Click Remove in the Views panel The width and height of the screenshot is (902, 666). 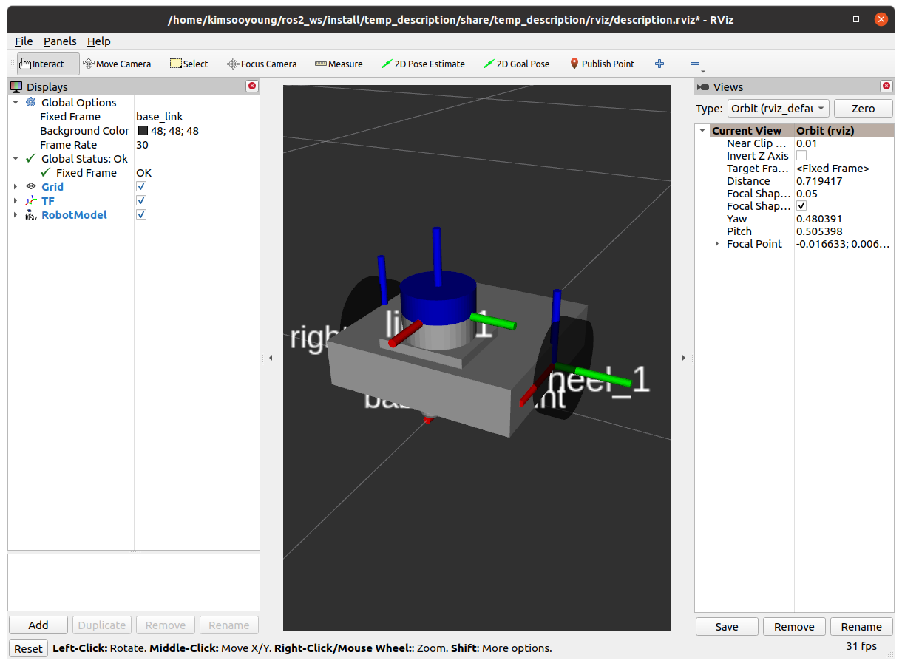(x=794, y=627)
